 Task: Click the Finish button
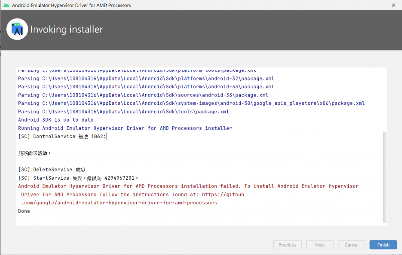(x=383, y=245)
